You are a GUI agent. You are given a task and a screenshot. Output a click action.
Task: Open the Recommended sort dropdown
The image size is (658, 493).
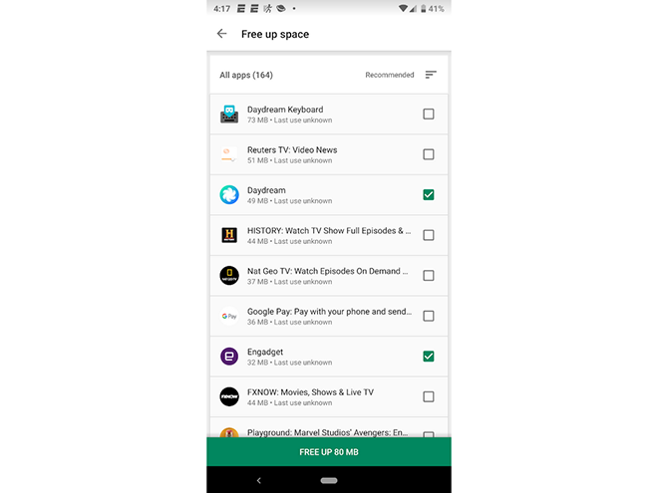point(390,75)
